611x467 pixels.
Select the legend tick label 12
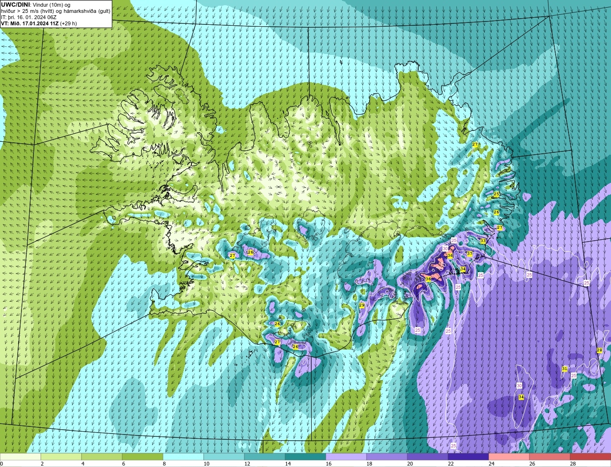pyautogui.click(x=246, y=464)
